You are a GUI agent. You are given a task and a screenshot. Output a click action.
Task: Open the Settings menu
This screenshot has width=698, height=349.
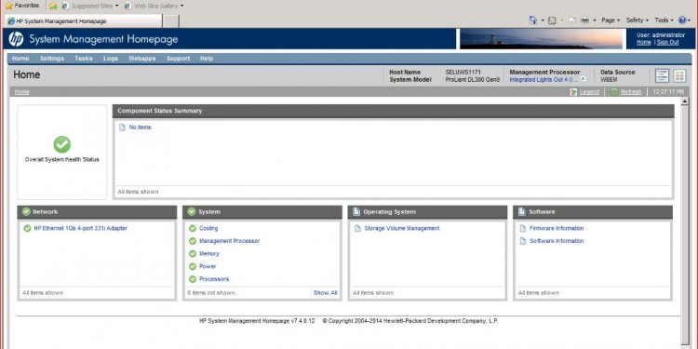[x=52, y=59]
